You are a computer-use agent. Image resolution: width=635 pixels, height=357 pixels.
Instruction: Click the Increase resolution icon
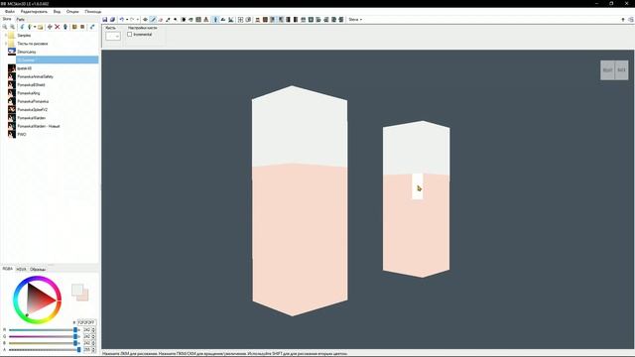pos(82,27)
